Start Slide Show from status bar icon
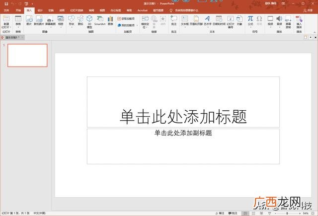Viewport: 318px width, 216px height. (x=269, y=213)
